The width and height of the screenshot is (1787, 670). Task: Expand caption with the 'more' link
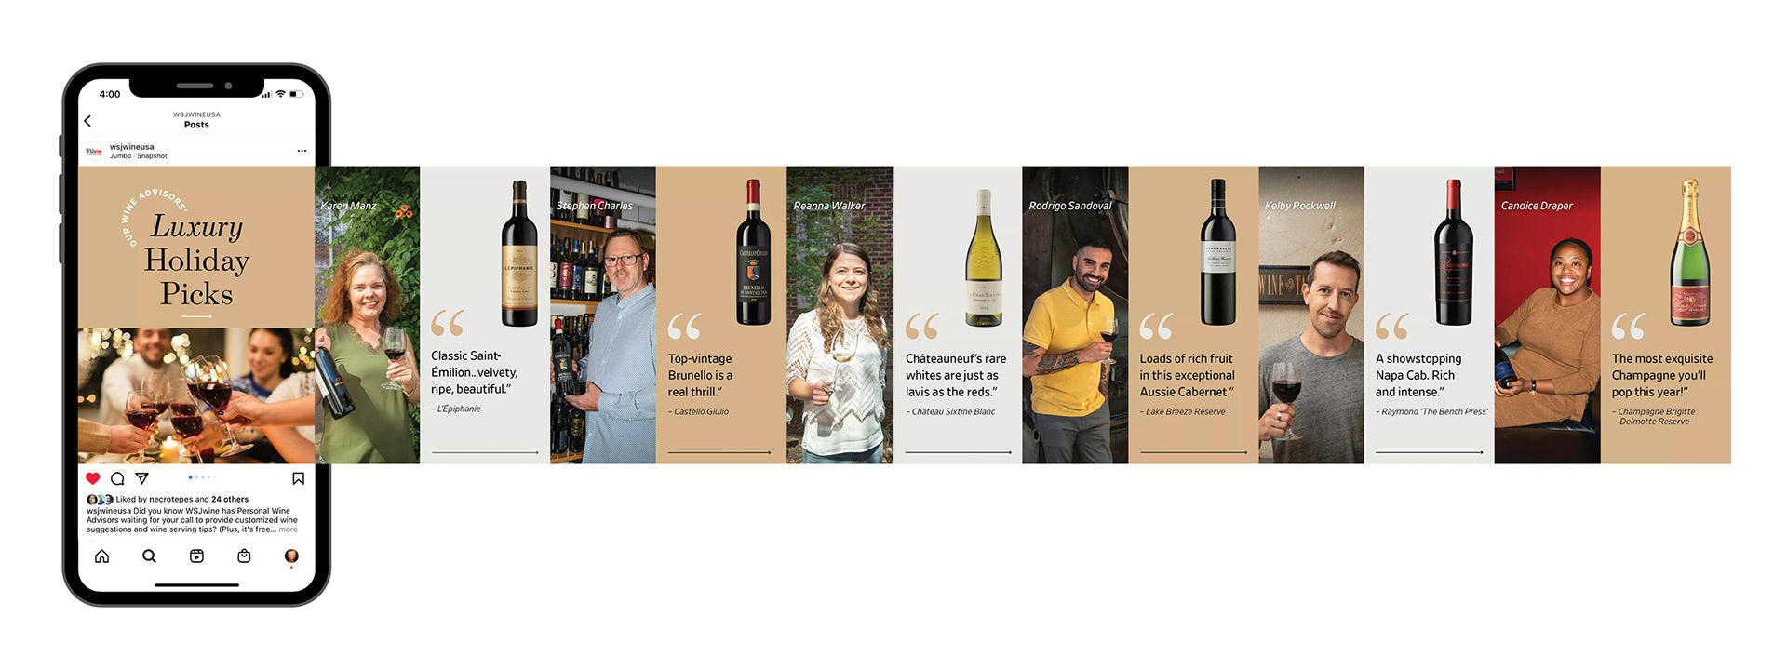coord(289,529)
